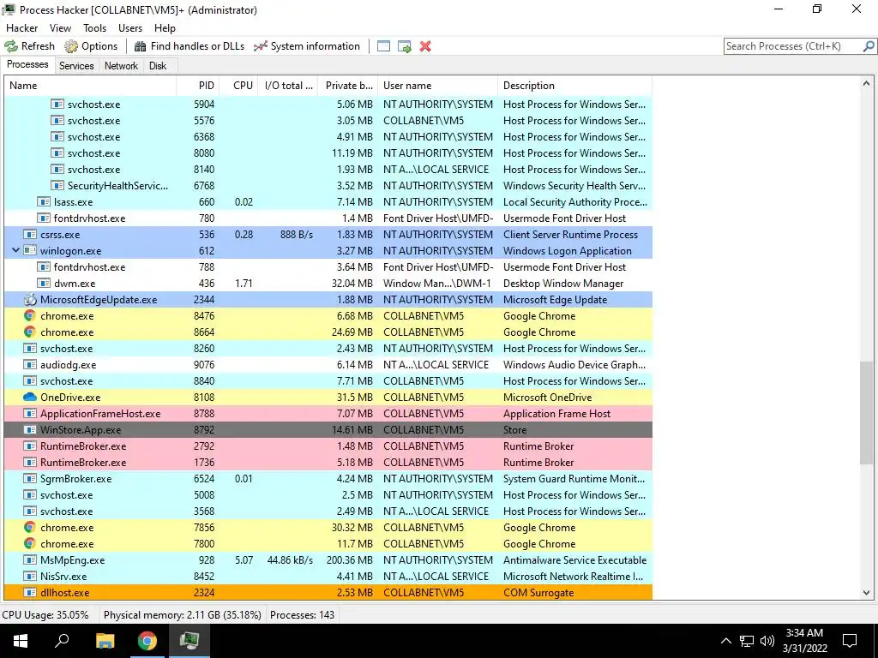Click the red X terminate window icon
Screen dimensions: 878x658
coord(425,46)
